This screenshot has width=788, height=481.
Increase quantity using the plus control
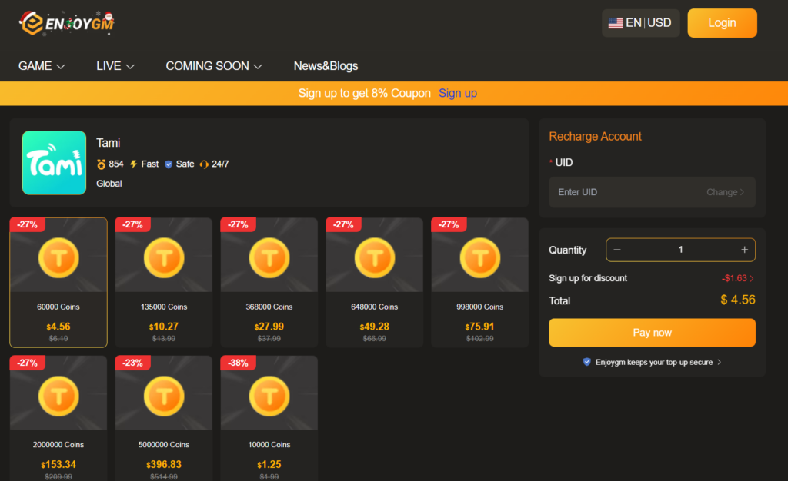(744, 250)
